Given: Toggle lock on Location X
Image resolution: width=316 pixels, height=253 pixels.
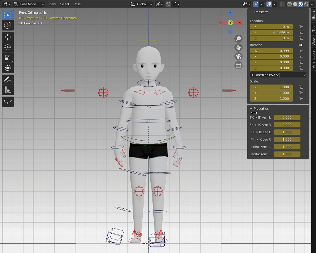Looking at the screenshot, I should pyautogui.click(x=301, y=27).
